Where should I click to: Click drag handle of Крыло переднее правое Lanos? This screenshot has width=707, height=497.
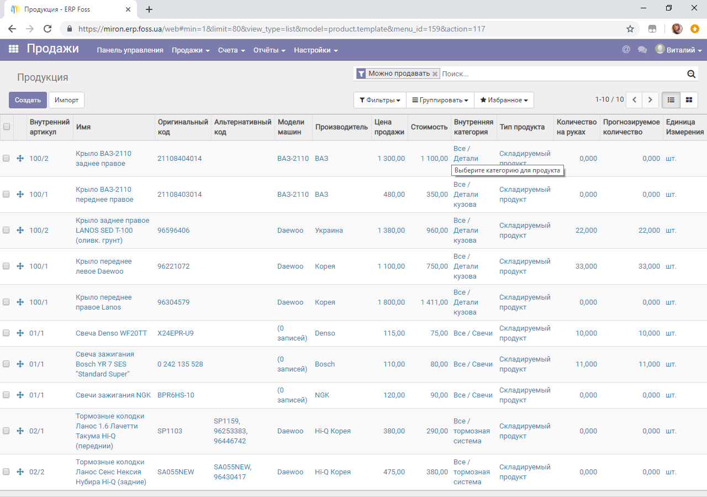(20, 302)
